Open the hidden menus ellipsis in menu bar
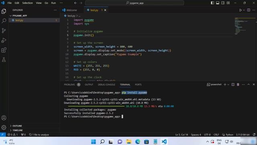257x145 pixels. click(x=61, y=3)
